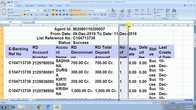This screenshot has height=110, width=196.
Task: Switch to the Page Layout tab
Action: pyautogui.click(x=30, y=5)
